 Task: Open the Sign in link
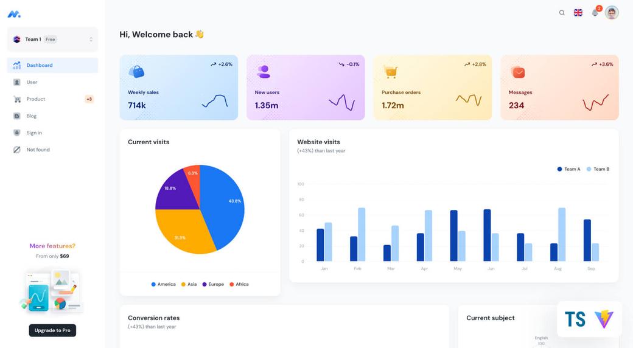pos(34,133)
